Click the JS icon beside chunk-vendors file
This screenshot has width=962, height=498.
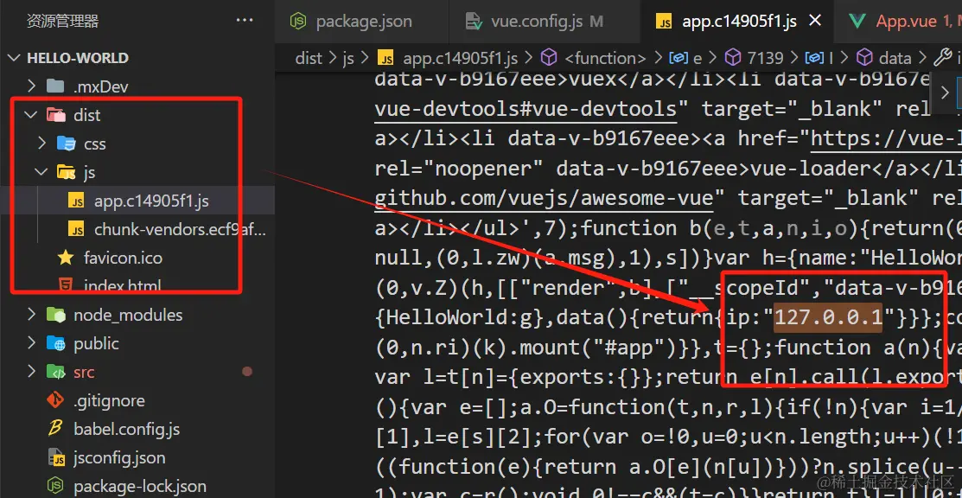[76, 229]
